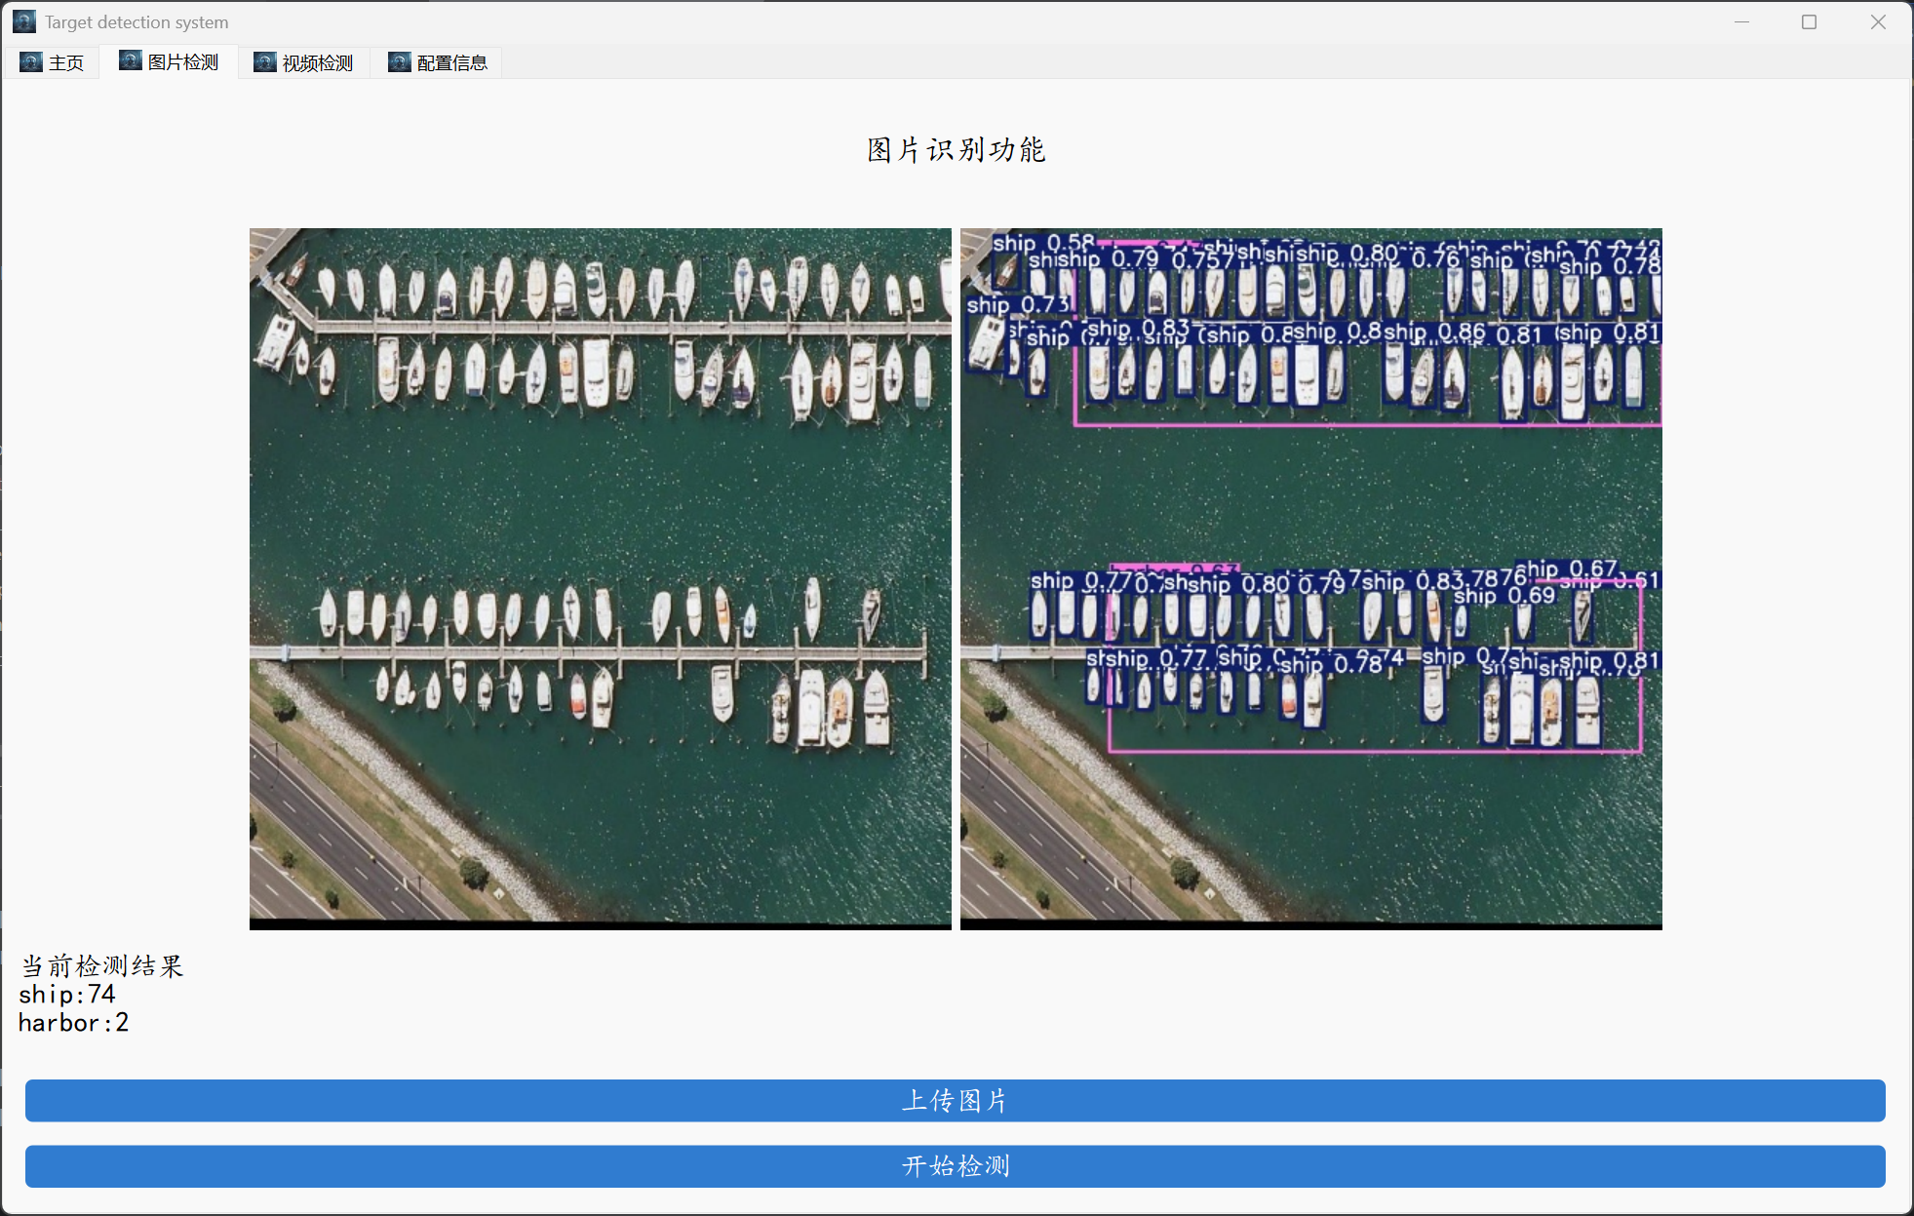Click the Target detection system title bar icon
Viewport: 1914px width, 1216px height.
pyautogui.click(x=23, y=21)
